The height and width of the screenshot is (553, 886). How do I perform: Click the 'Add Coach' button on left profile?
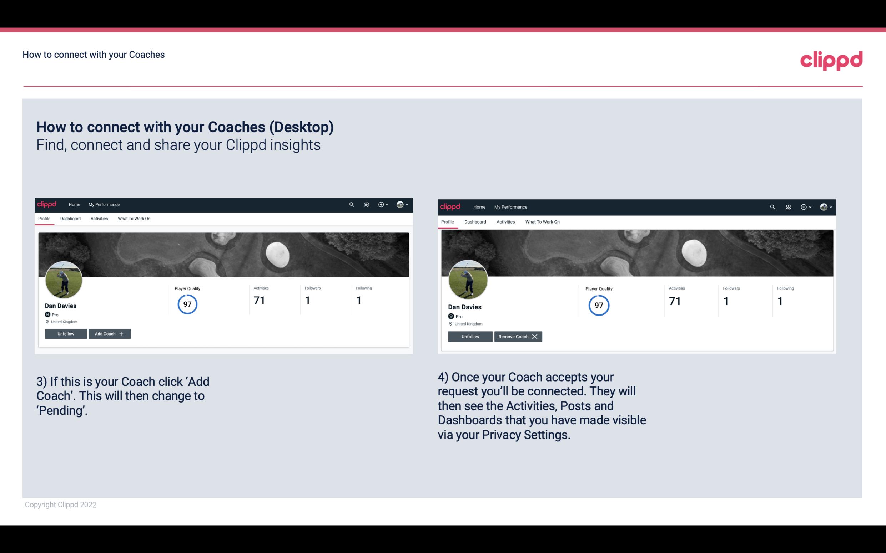[x=109, y=333]
